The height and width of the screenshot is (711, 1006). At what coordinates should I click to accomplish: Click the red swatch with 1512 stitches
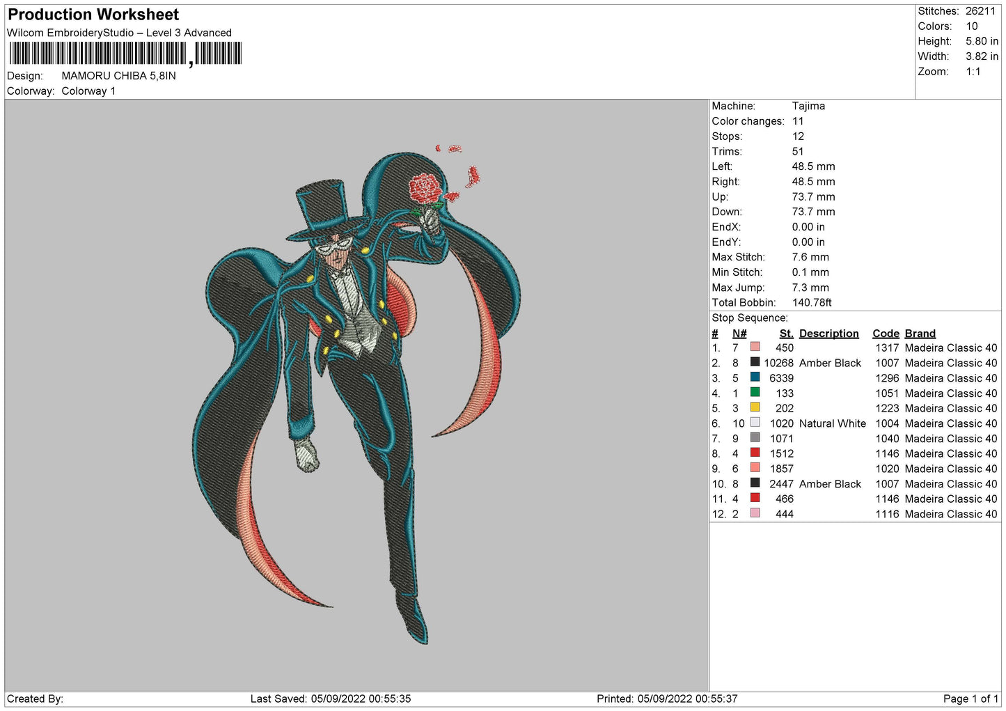755,453
